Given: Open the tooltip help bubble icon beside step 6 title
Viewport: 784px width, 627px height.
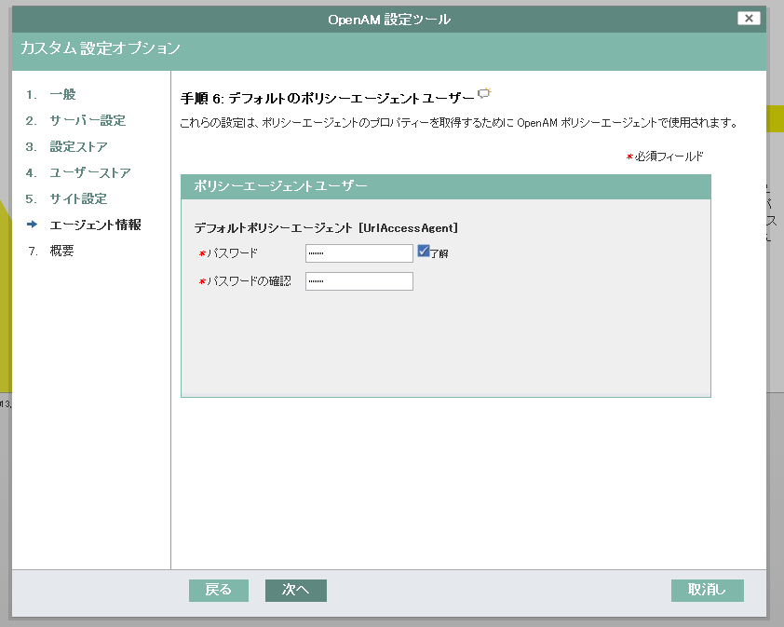Looking at the screenshot, I should 483,92.
